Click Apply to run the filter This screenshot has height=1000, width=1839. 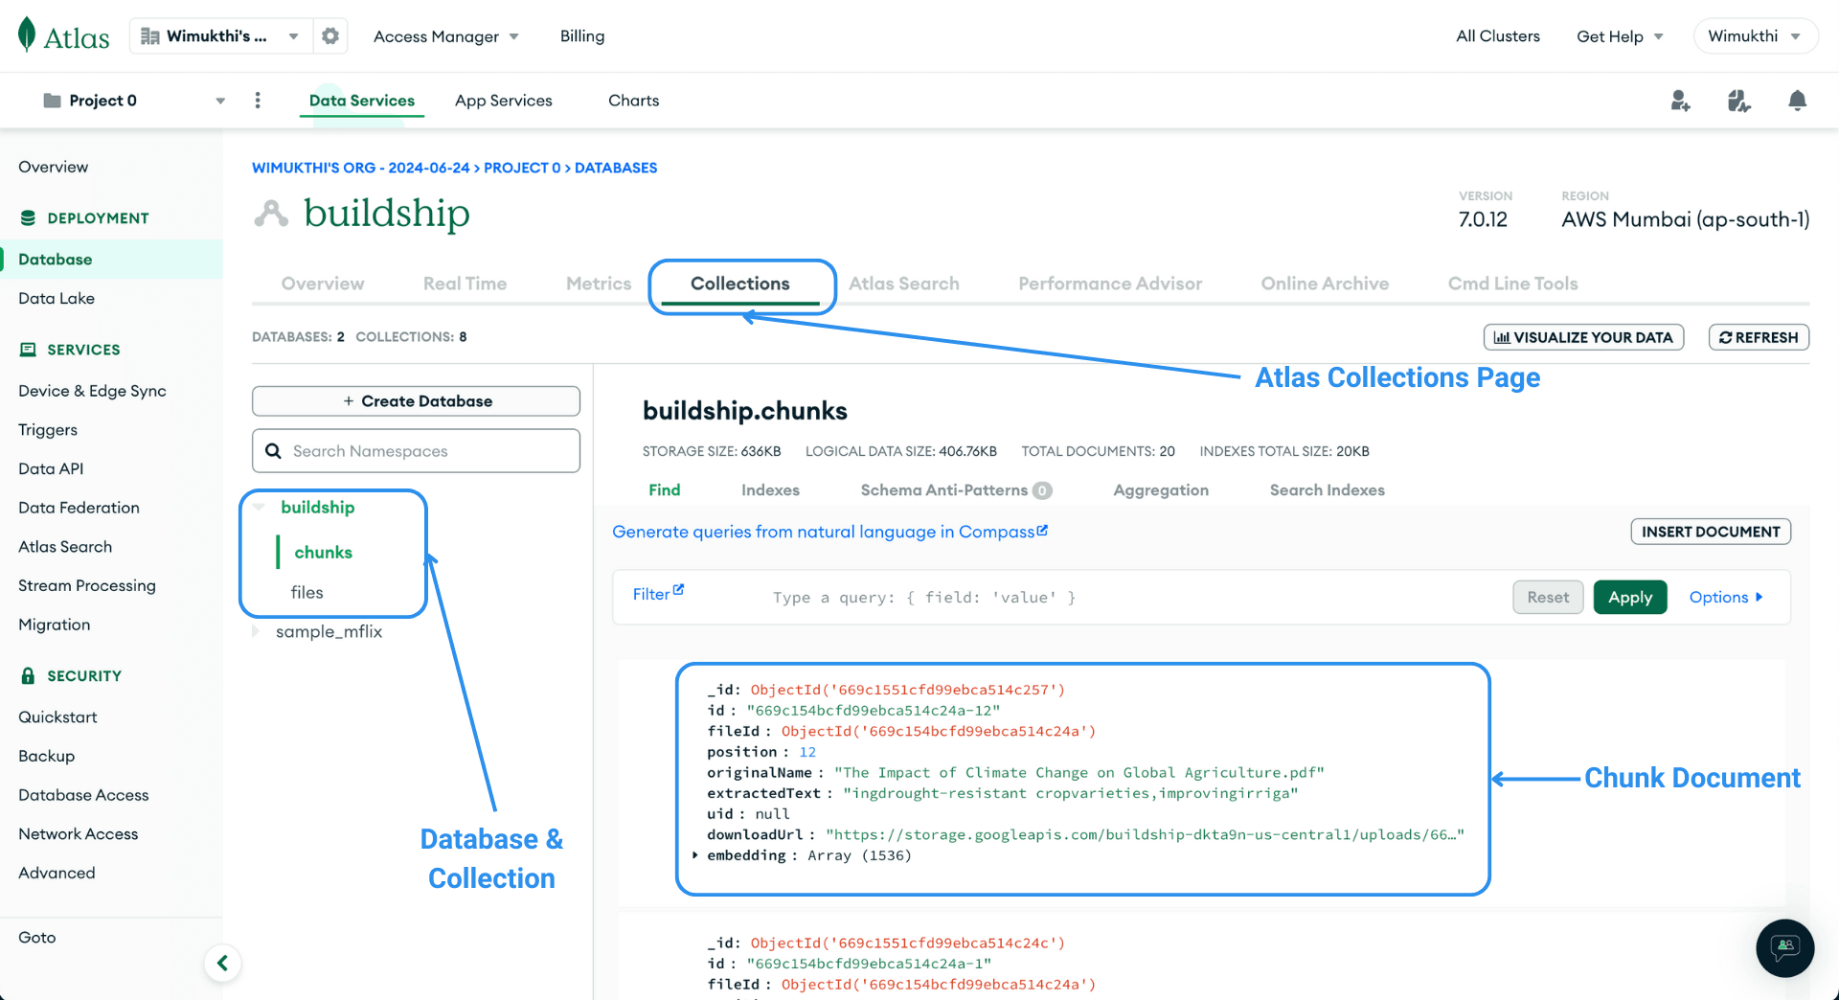(1629, 597)
